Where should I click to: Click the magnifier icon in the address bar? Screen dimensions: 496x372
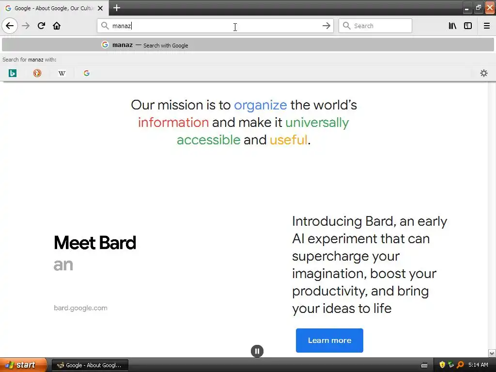click(x=105, y=26)
